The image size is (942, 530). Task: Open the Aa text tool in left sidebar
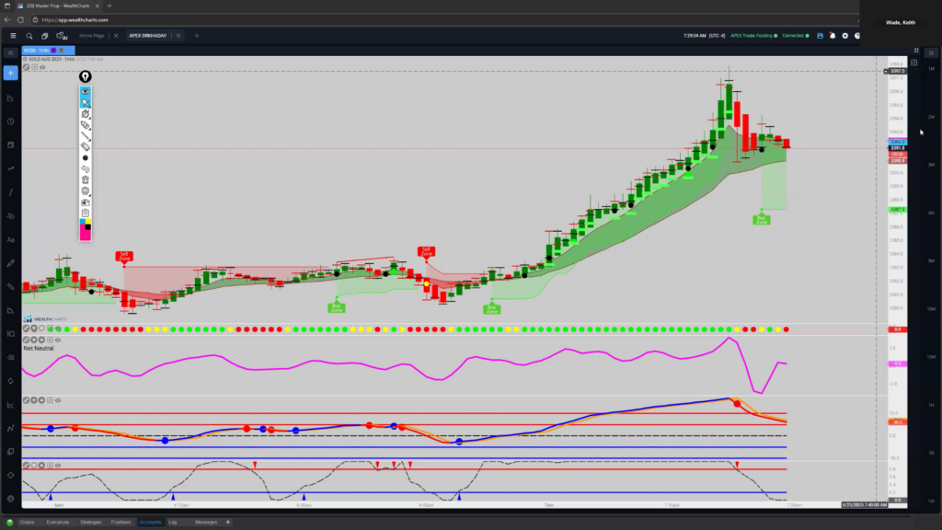(10, 240)
